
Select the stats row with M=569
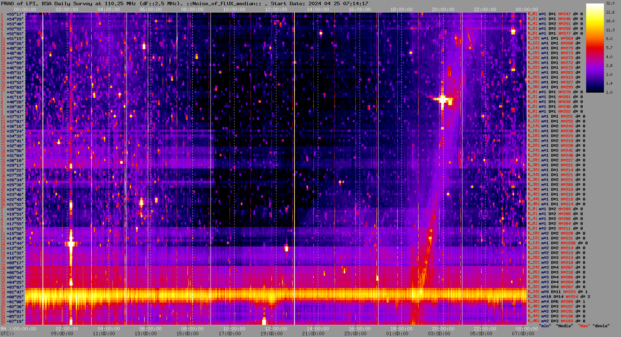(x=554, y=38)
